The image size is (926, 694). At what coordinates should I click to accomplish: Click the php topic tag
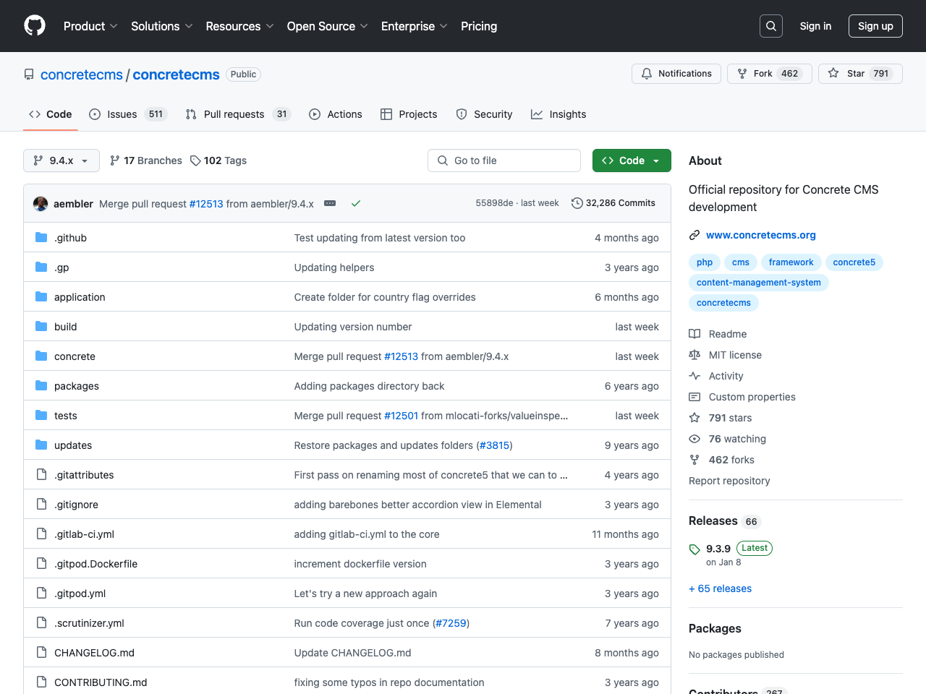point(705,262)
